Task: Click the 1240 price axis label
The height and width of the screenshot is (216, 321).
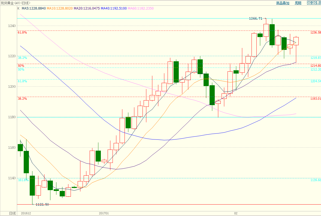Action: [12, 26]
